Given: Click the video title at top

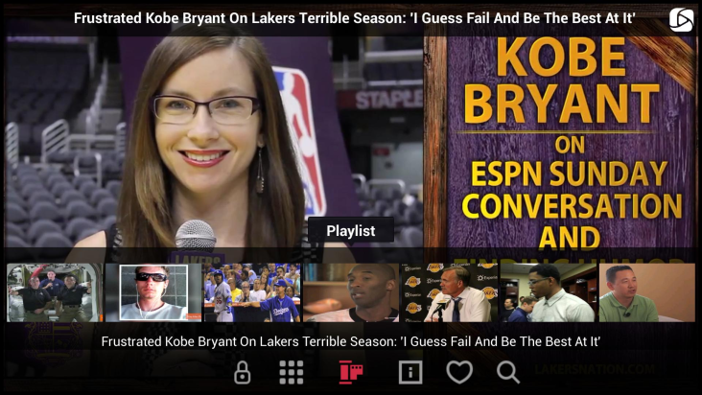Looking at the screenshot, I should tap(355, 18).
